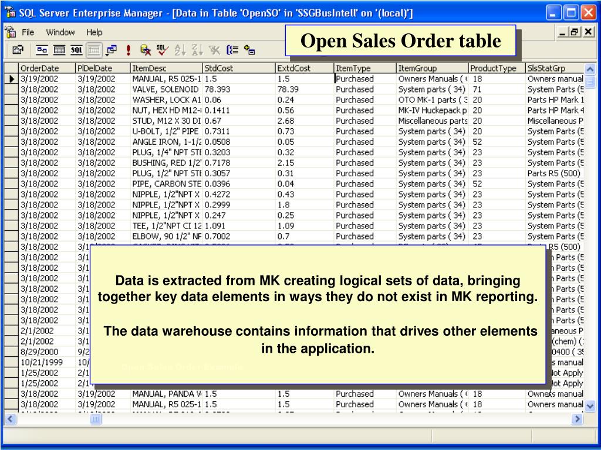Click the vertical scrollbar thumb
601x450 pixels.
[x=590, y=81]
